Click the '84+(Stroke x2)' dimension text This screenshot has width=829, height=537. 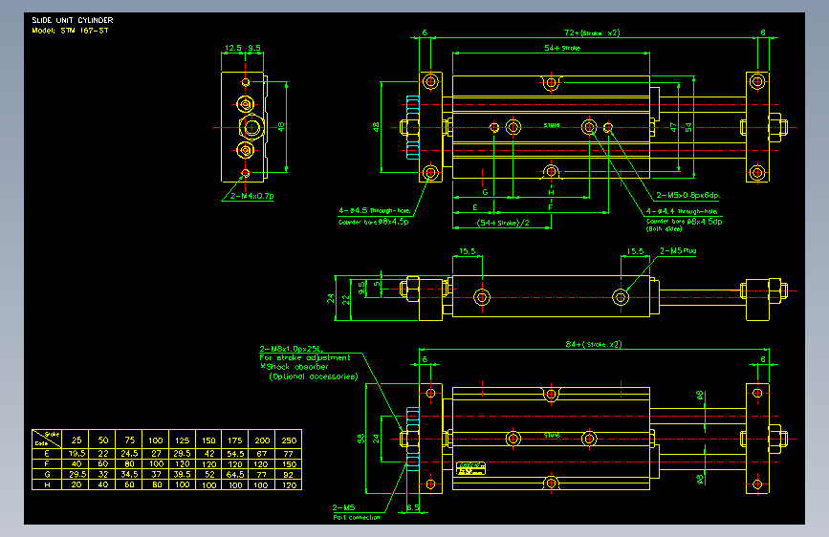coord(593,345)
